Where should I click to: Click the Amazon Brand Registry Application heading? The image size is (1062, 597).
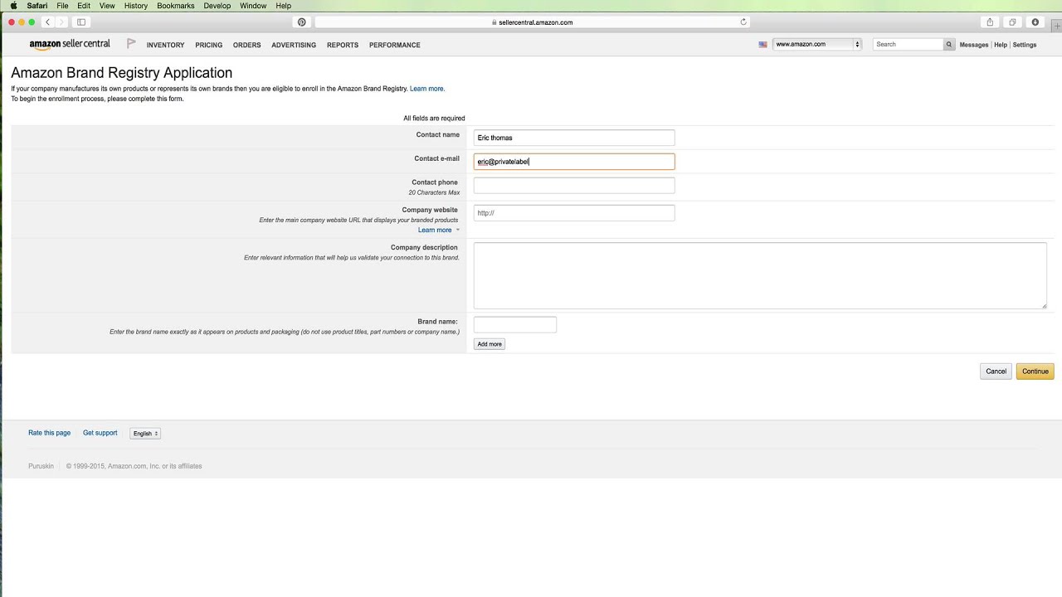point(121,73)
